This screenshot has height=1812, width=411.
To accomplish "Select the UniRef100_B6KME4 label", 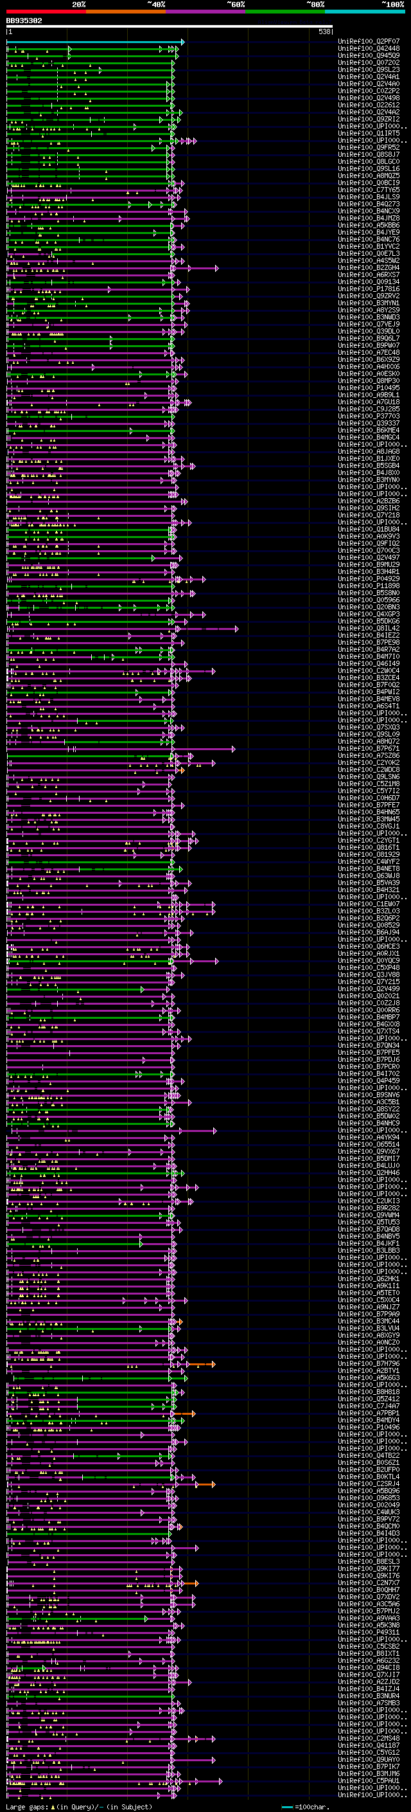I will [369, 431].
